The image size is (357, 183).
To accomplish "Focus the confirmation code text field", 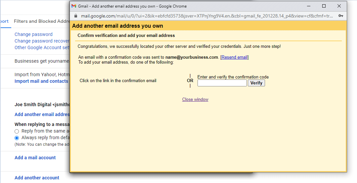I will pos(222,83).
